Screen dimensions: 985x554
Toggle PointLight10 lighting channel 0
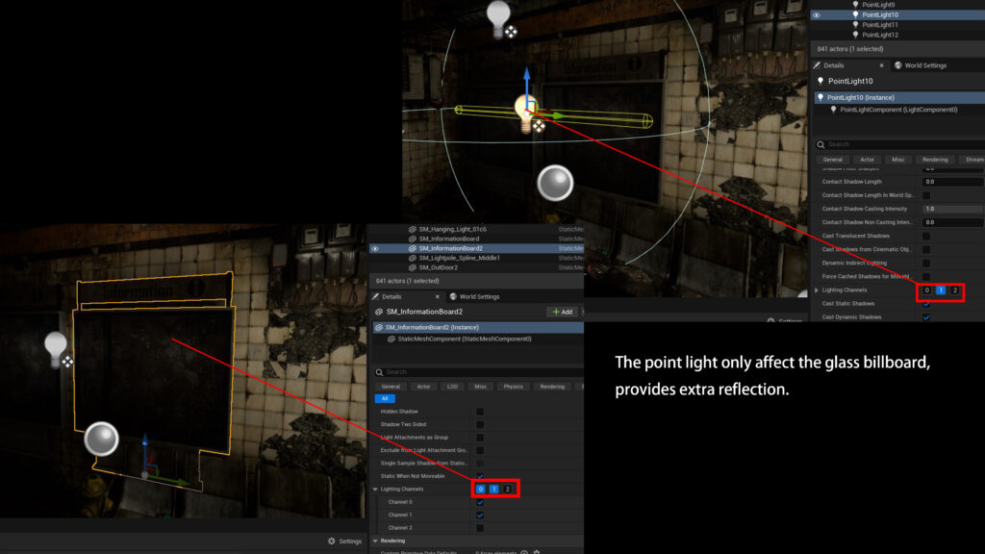point(926,290)
